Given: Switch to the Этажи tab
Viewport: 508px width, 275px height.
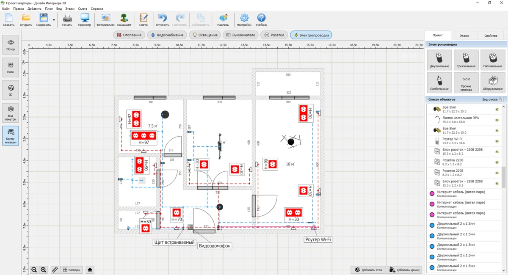Looking at the screenshot, I should pos(464,36).
